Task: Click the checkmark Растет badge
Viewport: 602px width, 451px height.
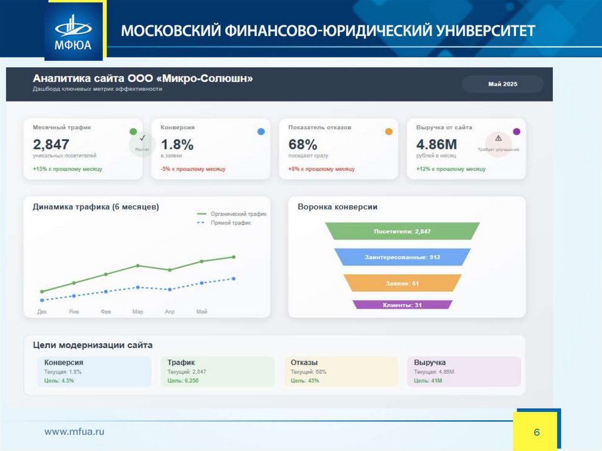Action: pos(142,144)
